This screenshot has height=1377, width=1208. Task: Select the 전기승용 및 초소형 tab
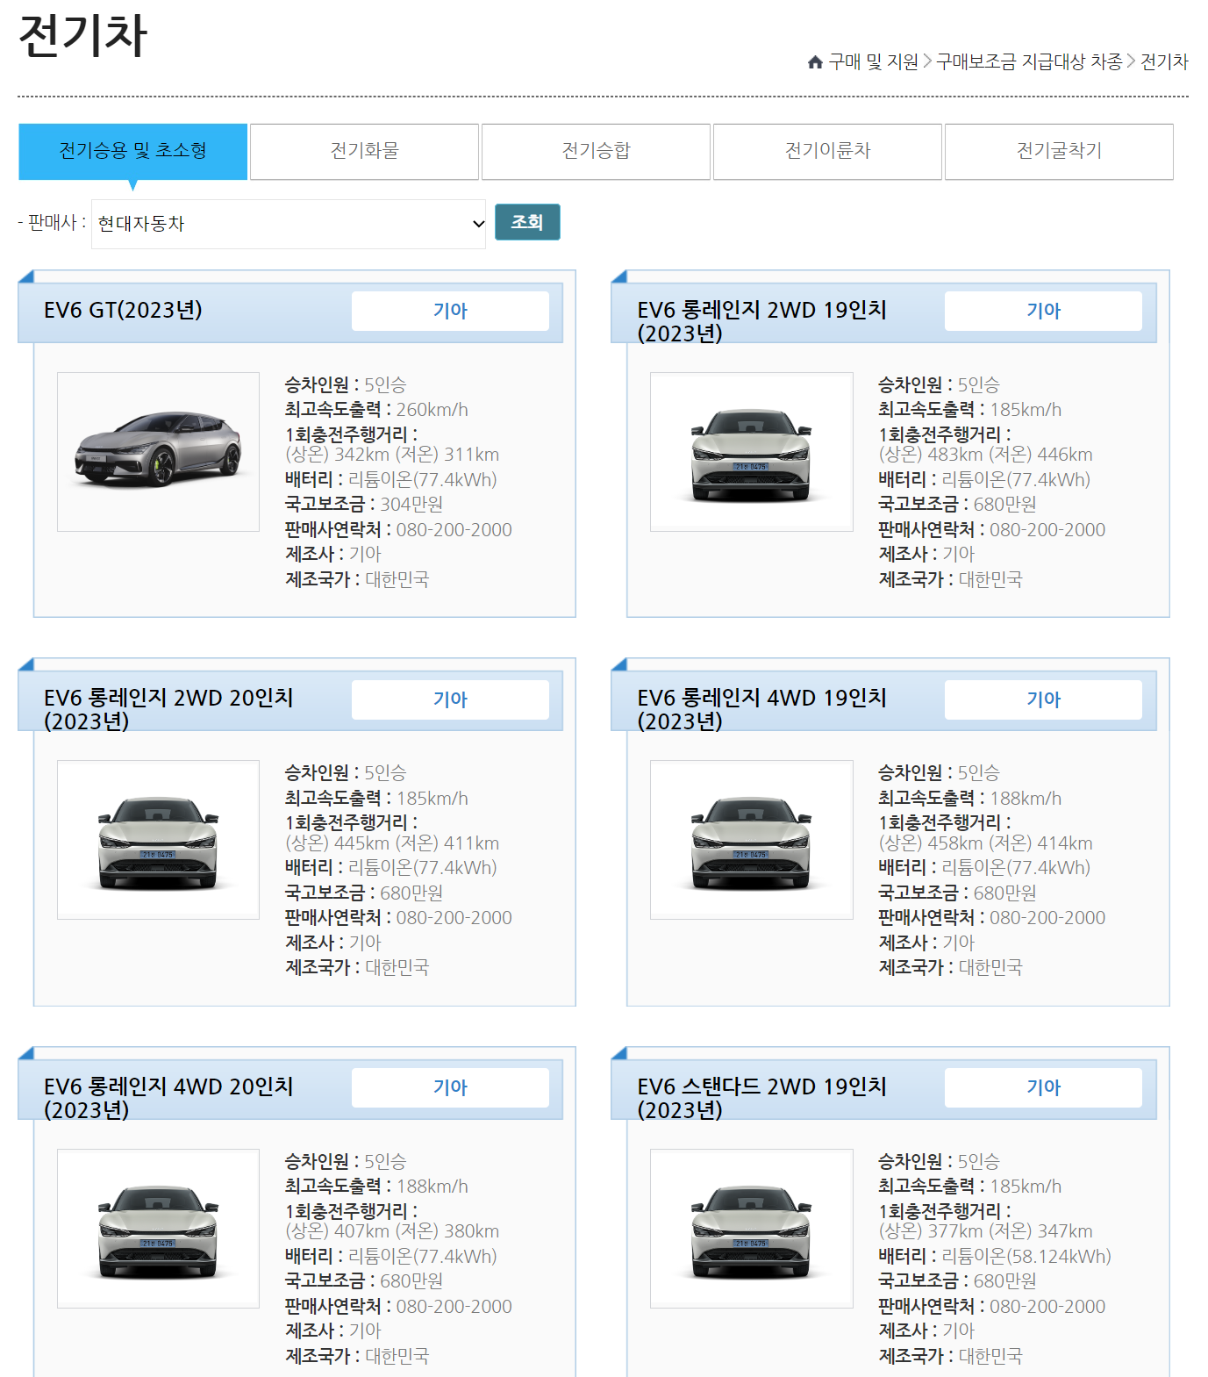(133, 151)
